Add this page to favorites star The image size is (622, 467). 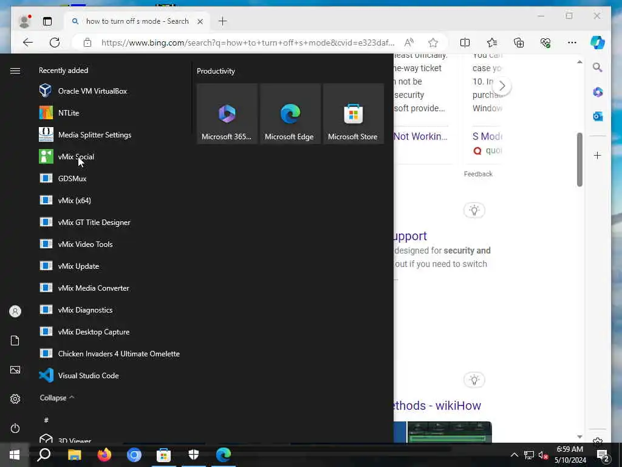point(432,43)
